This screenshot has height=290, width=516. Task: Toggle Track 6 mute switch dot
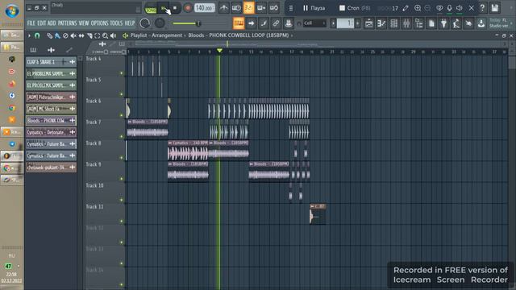122,115
